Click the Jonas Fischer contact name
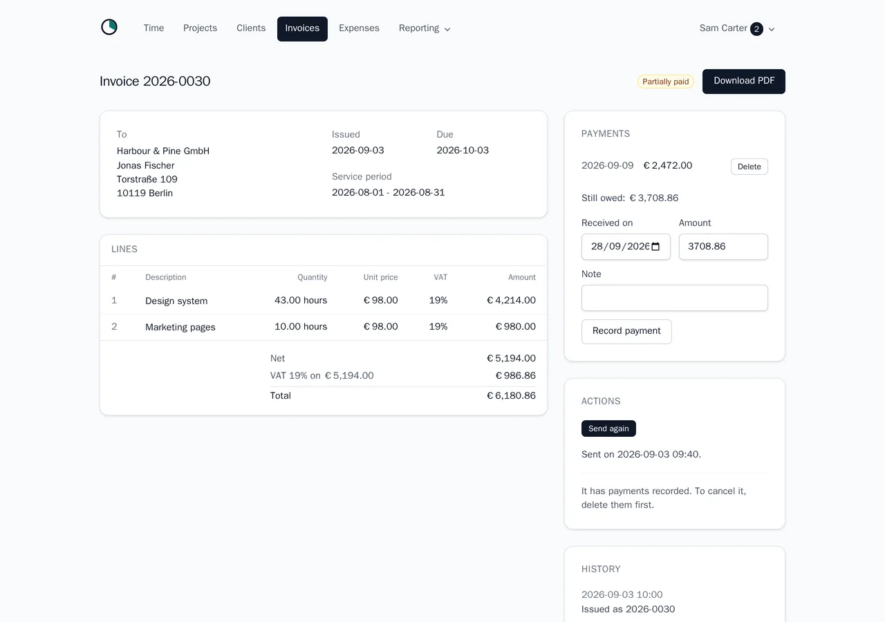This screenshot has width=885, height=622. (x=146, y=166)
